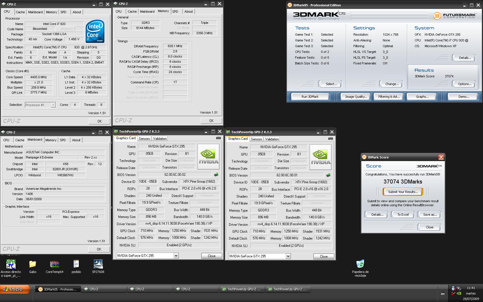Click Close button in left GPU-Z window
483x302 pixels.
212,256
